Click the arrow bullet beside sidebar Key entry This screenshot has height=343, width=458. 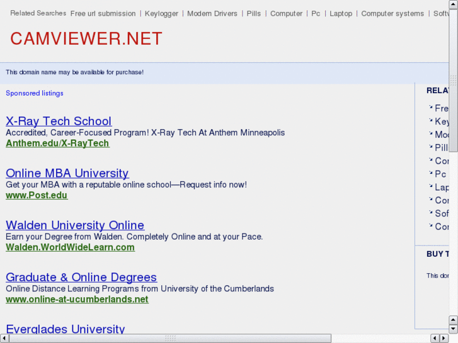pyautogui.click(x=431, y=120)
